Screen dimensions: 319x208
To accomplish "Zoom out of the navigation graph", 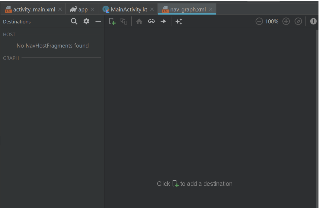I will coord(259,21).
